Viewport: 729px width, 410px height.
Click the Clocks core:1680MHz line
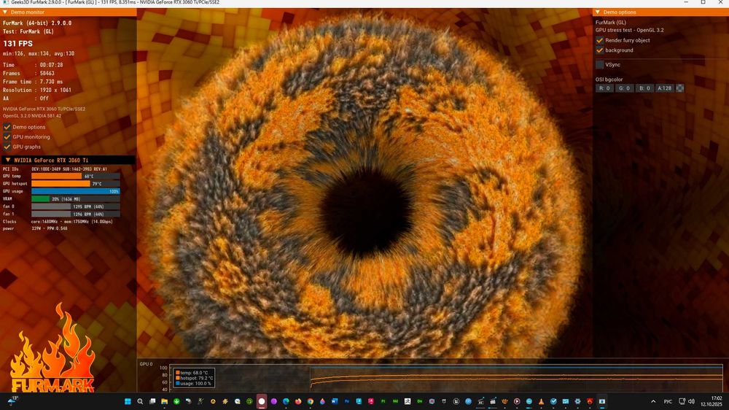point(58,222)
